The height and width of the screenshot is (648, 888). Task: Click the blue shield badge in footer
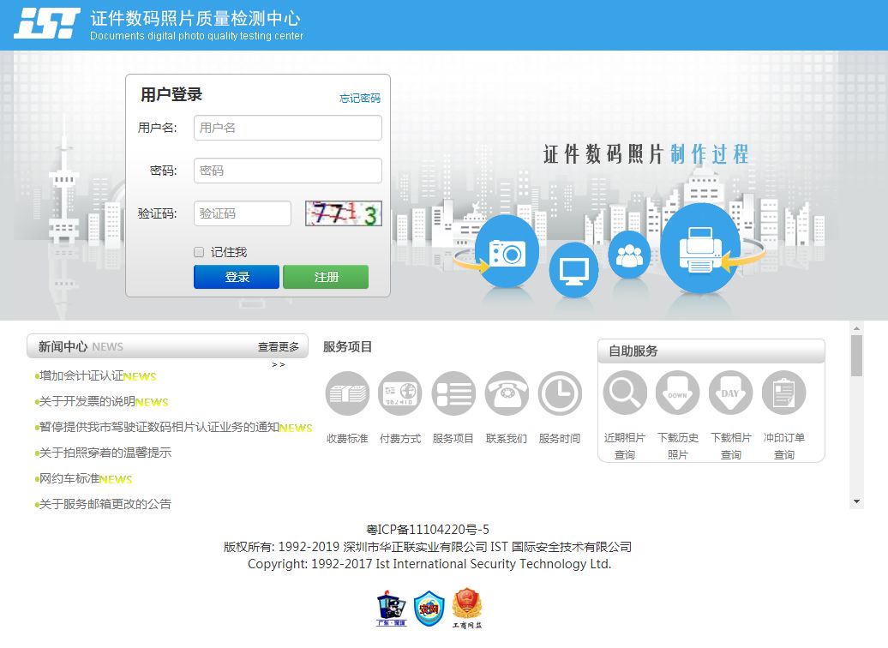[x=428, y=608]
